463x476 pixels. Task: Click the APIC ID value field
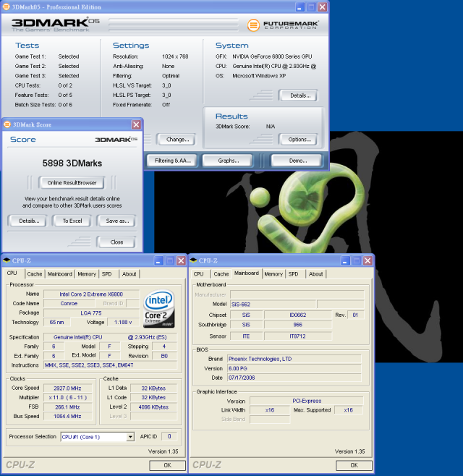point(169,436)
